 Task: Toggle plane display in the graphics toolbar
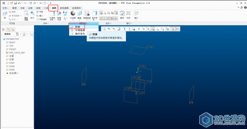(152, 29)
